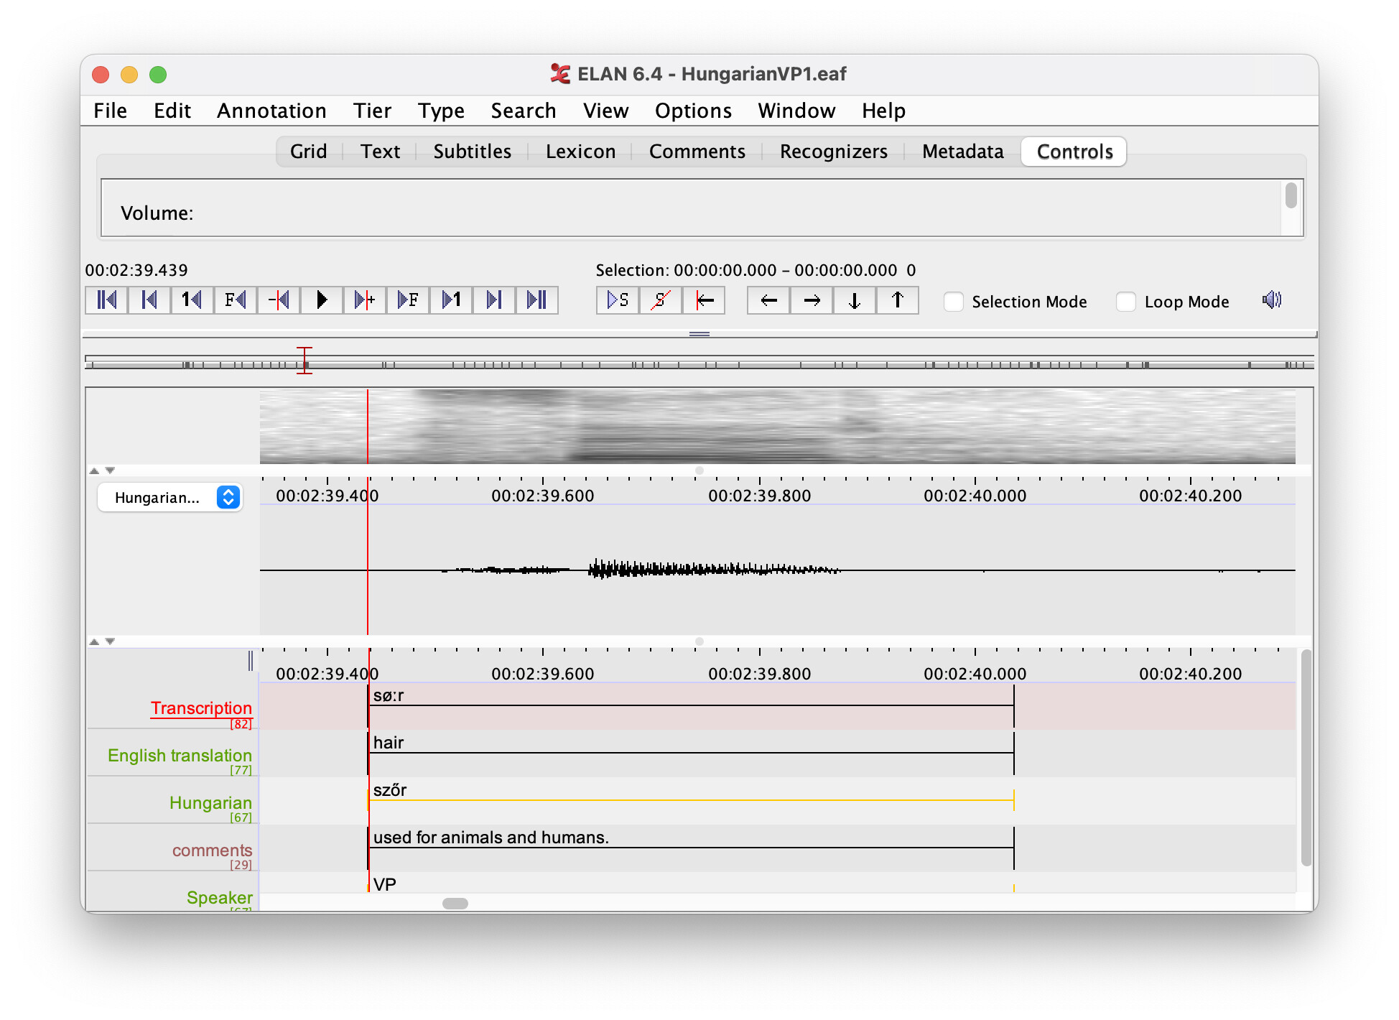The image size is (1399, 1020).
Task: Open the Edit menu
Action: pos(172,111)
